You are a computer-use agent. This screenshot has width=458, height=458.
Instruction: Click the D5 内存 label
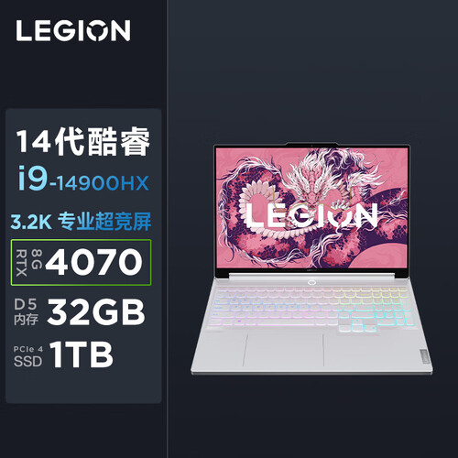click(27, 311)
